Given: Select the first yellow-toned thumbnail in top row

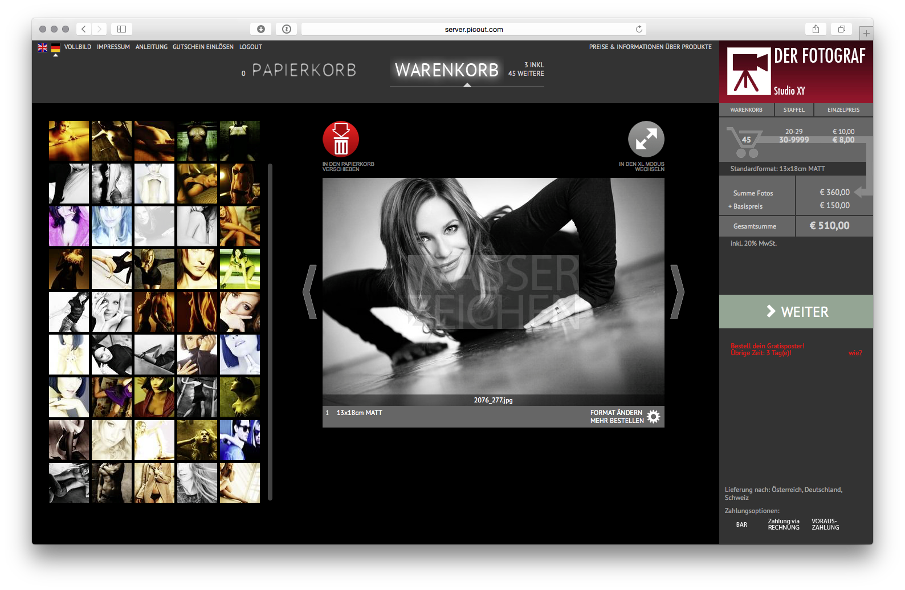Looking at the screenshot, I should coord(69,141).
